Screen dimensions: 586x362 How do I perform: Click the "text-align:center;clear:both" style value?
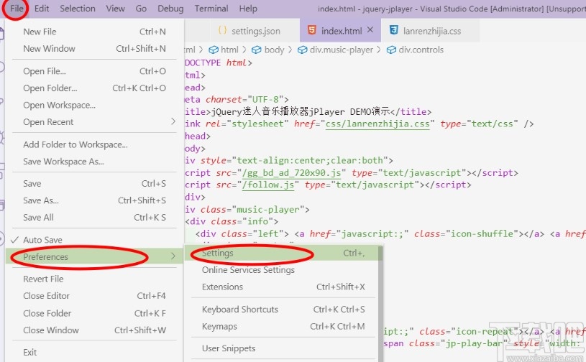(x=310, y=160)
